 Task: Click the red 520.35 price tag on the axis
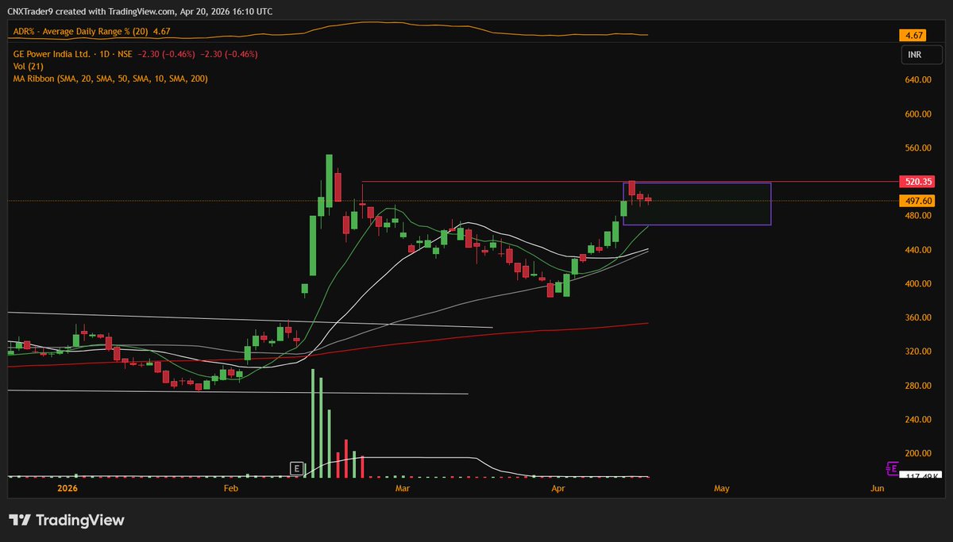(x=916, y=182)
